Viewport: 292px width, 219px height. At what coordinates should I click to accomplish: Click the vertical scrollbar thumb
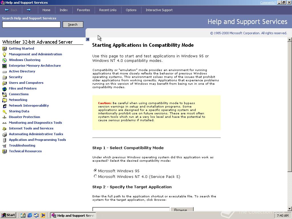(290, 107)
